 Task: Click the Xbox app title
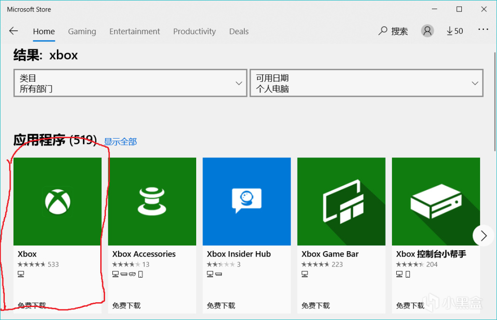click(27, 254)
